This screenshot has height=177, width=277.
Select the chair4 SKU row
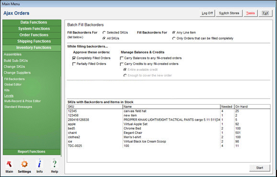click(169, 133)
